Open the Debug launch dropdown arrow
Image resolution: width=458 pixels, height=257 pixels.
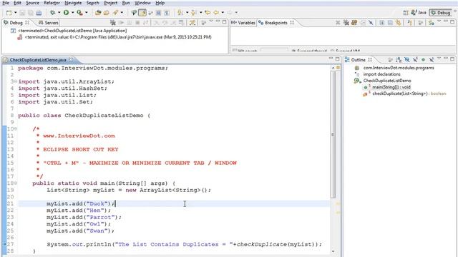tap(59, 13)
